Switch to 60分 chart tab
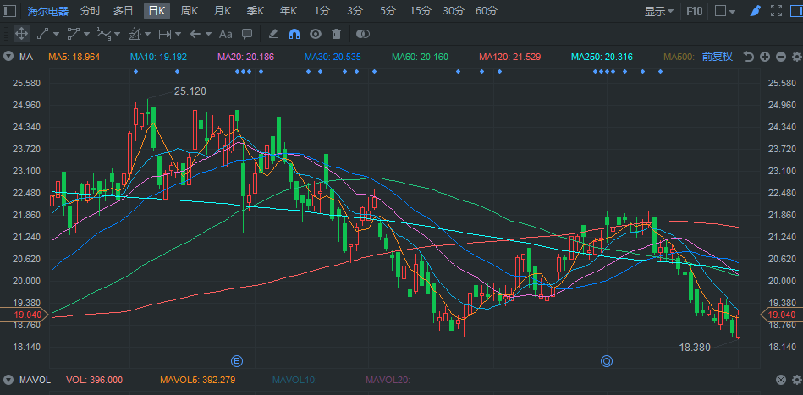Image resolution: width=803 pixels, height=395 pixels. pyautogui.click(x=486, y=11)
